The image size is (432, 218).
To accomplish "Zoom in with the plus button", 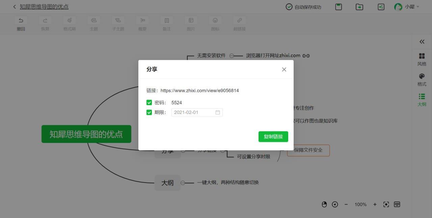I will 375,204.
